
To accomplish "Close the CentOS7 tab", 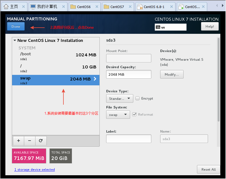I will [x=130, y=7].
